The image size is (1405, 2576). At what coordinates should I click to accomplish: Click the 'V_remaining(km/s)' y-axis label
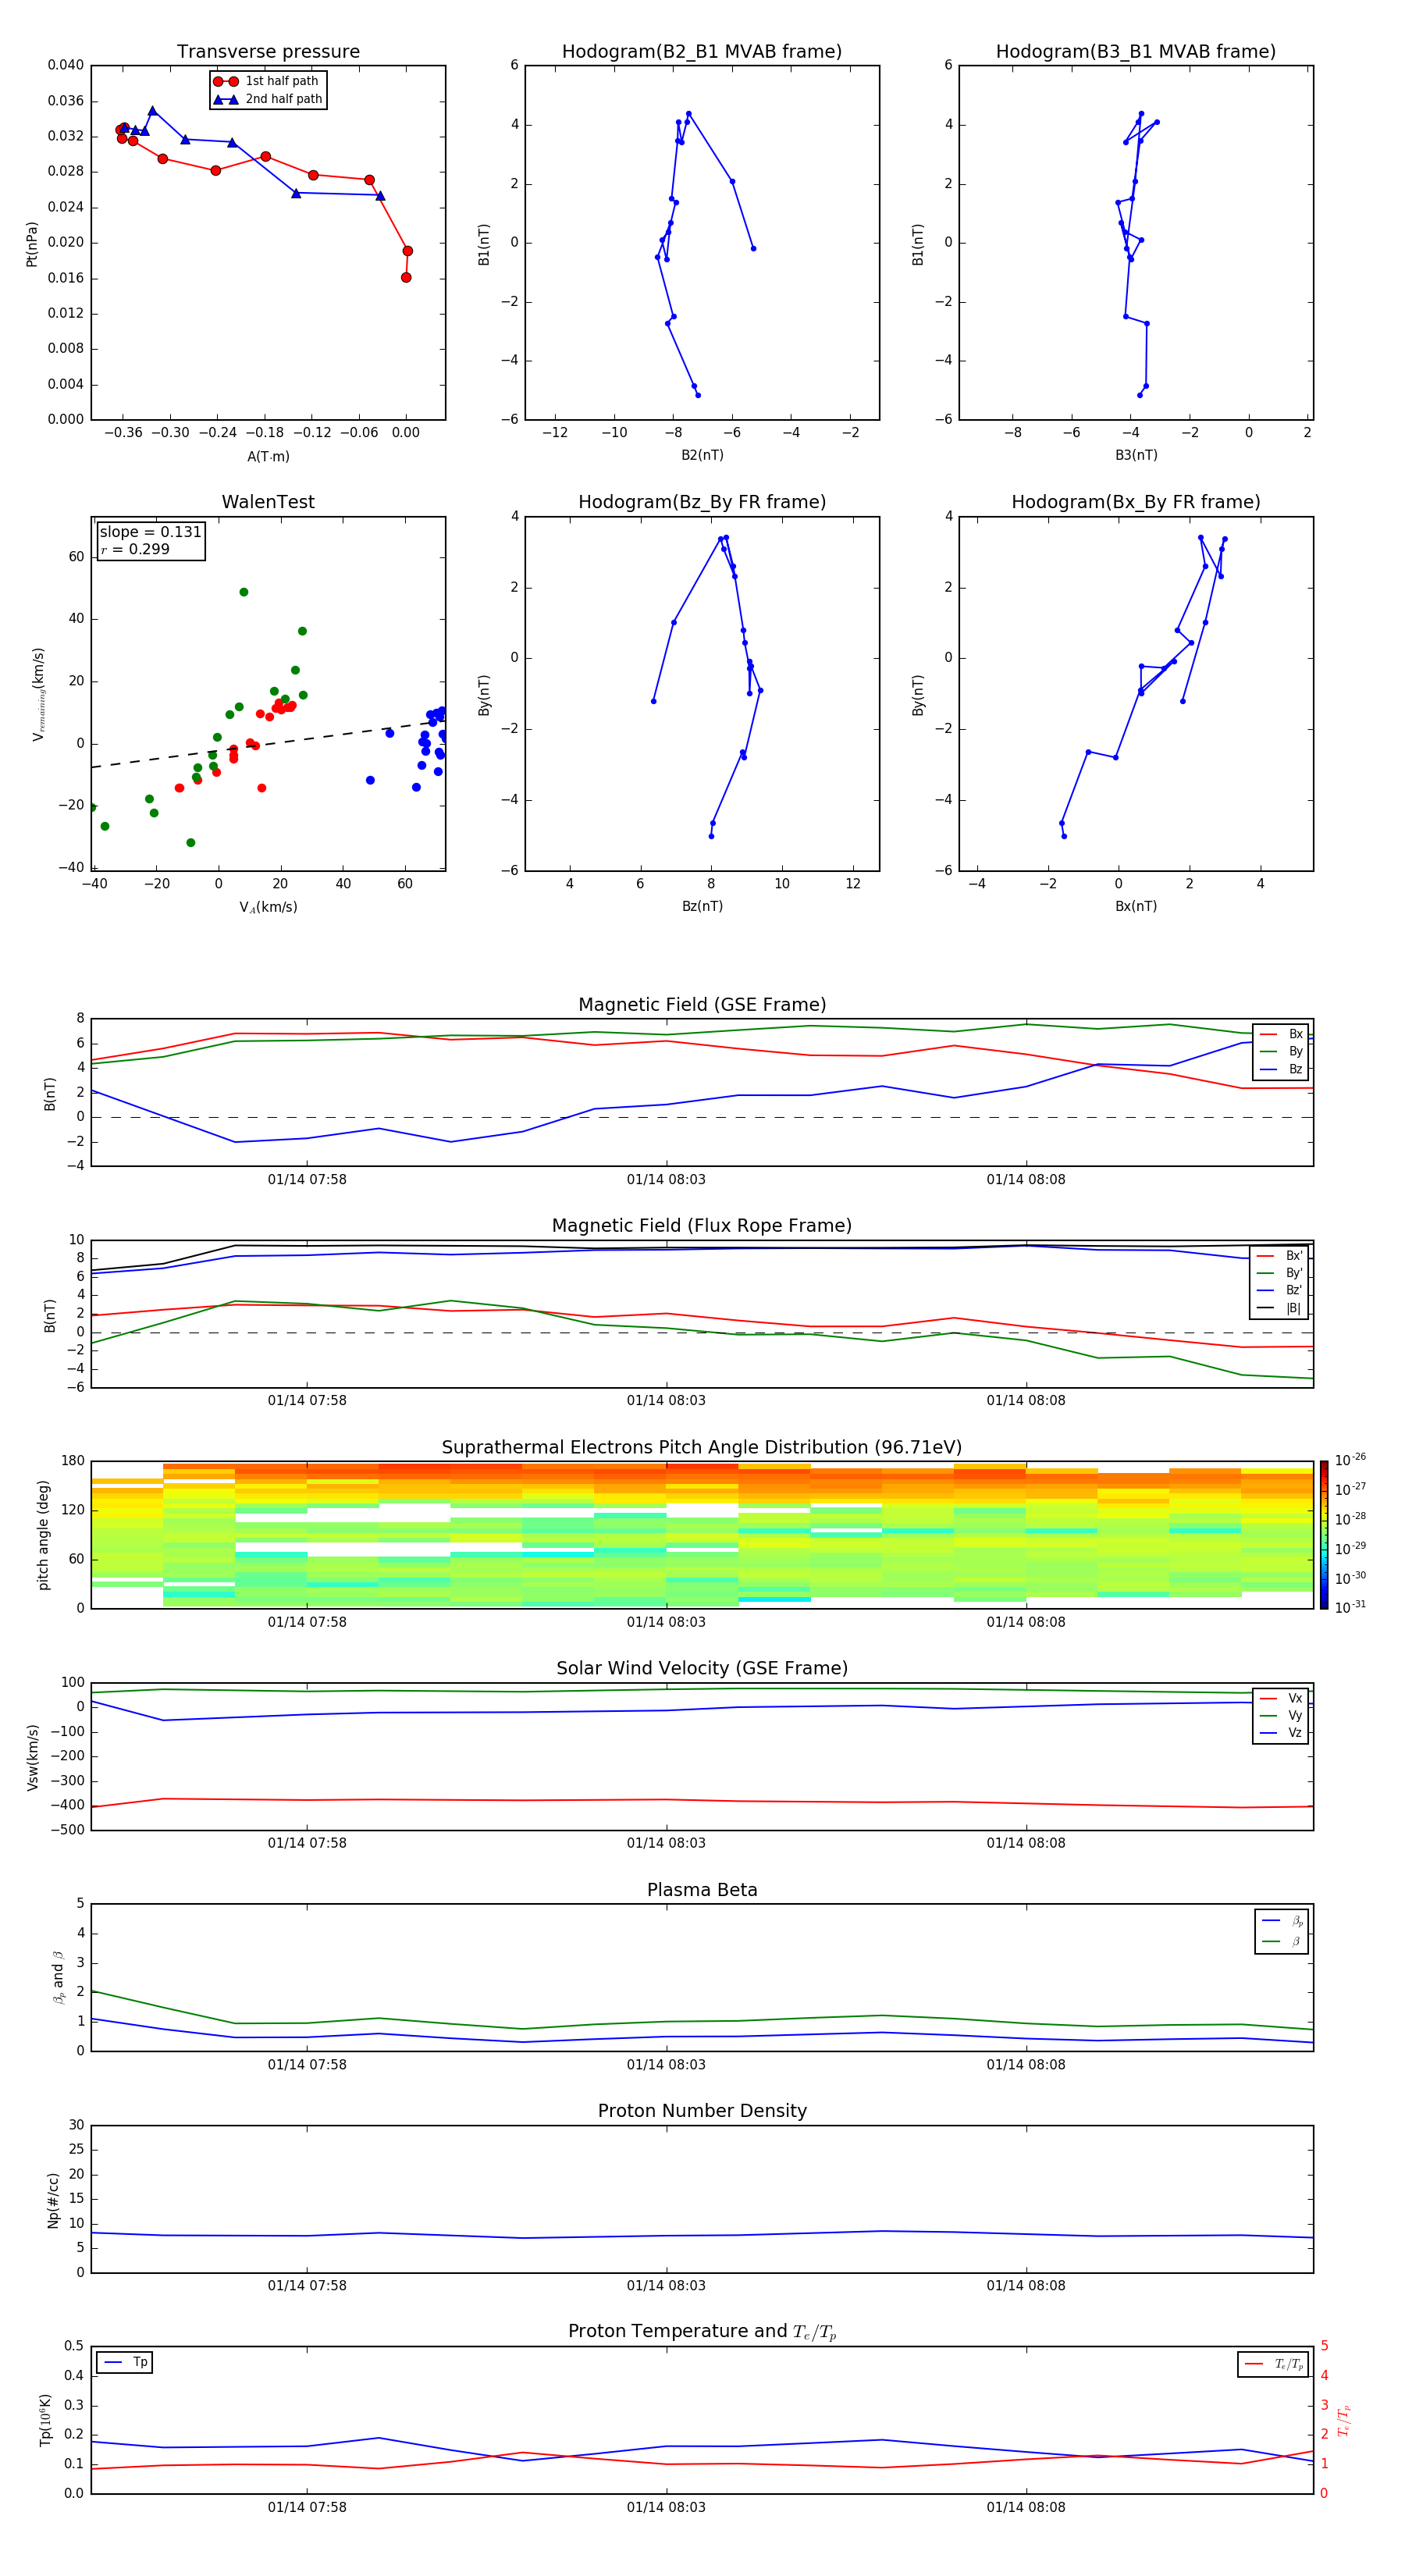pyautogui.click(x=38, y=694)
